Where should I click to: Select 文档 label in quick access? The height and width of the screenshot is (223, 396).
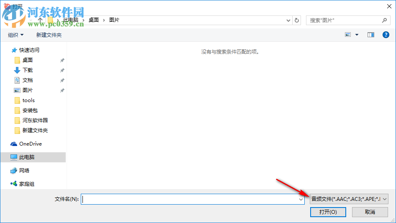[28, 80]
